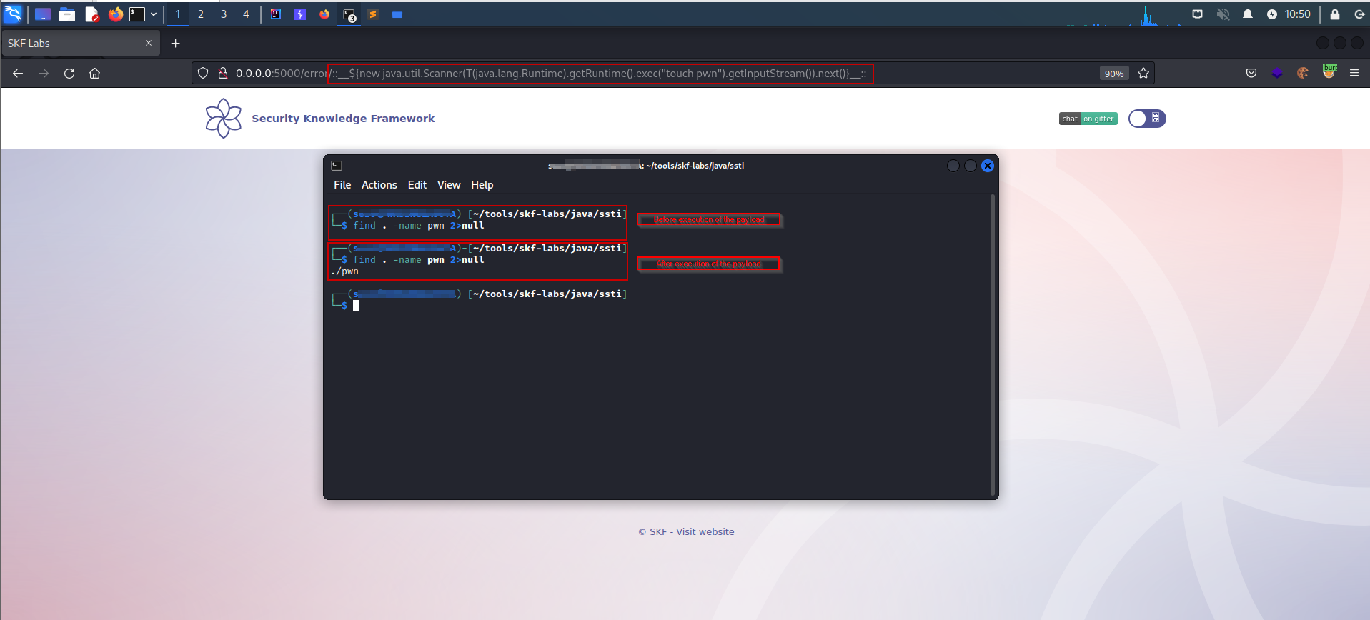
Task: Open the tracking protection shield icon
Action: (203, 74)
